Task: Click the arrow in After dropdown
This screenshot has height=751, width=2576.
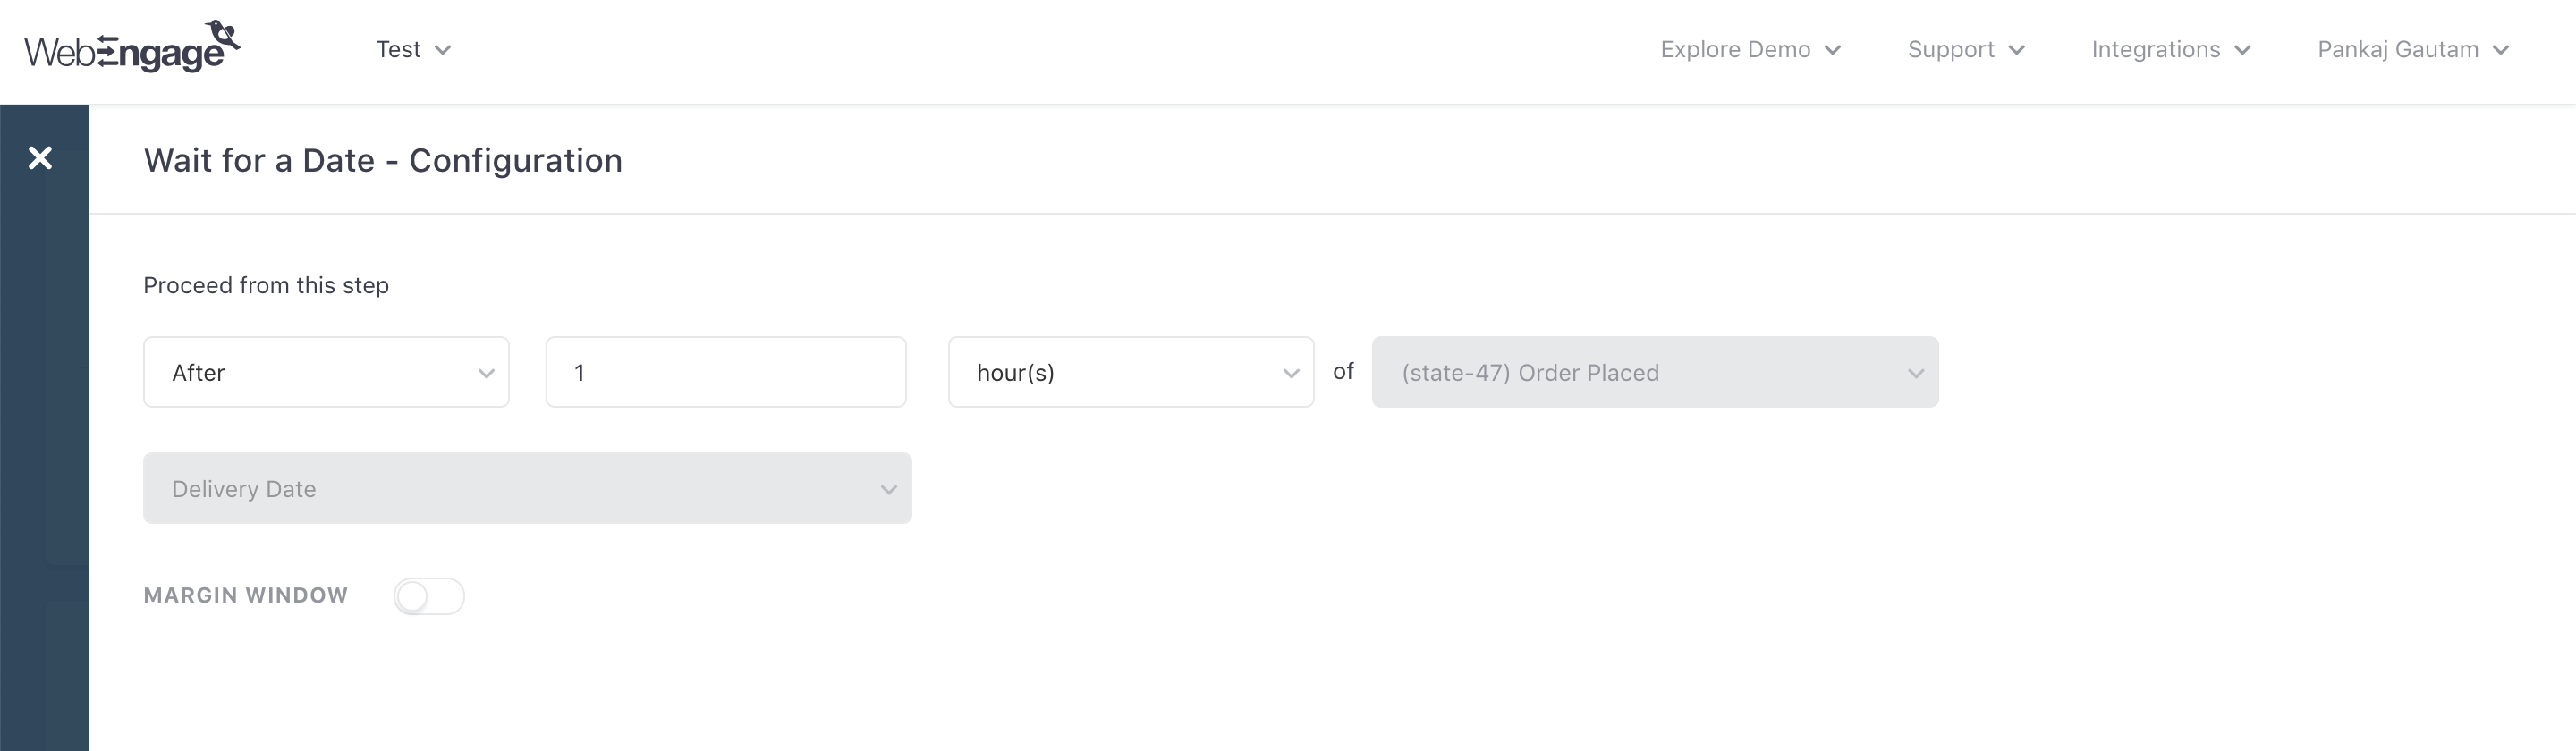Action: pyautogui.click(x=486, y=373)
